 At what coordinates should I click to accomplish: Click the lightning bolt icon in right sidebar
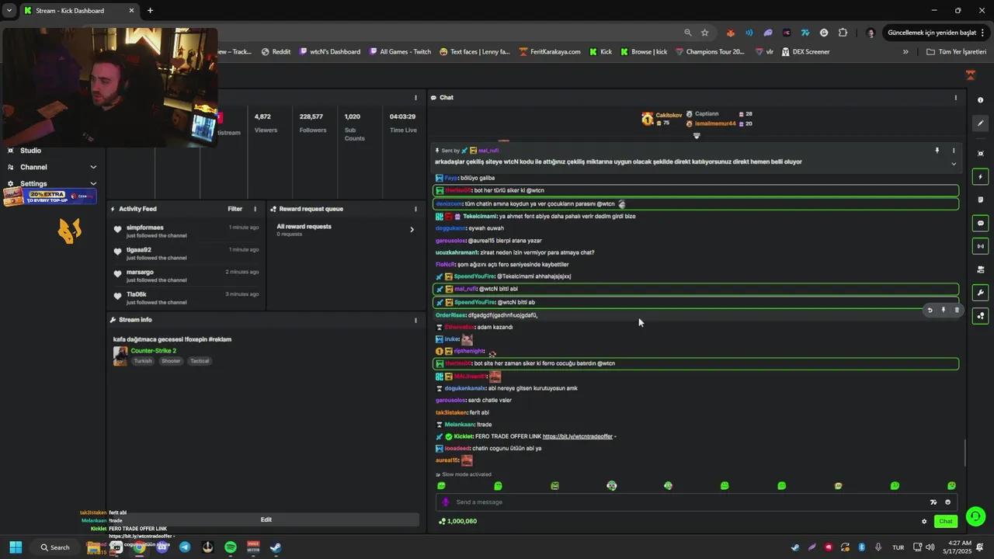980,177
